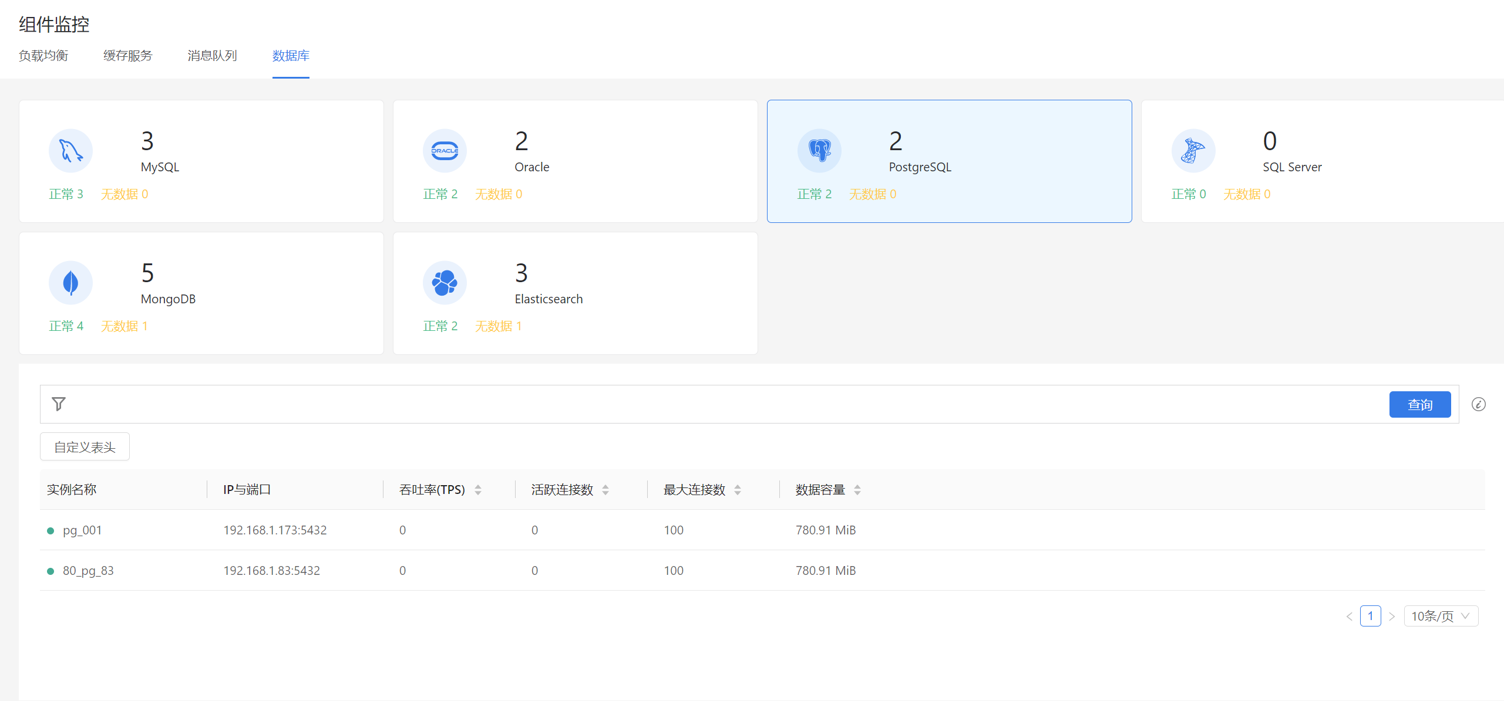The image size is (1504, 701).
Task: Click the Elasticsearch cluster icon
Action: click(x=445, y=283)
